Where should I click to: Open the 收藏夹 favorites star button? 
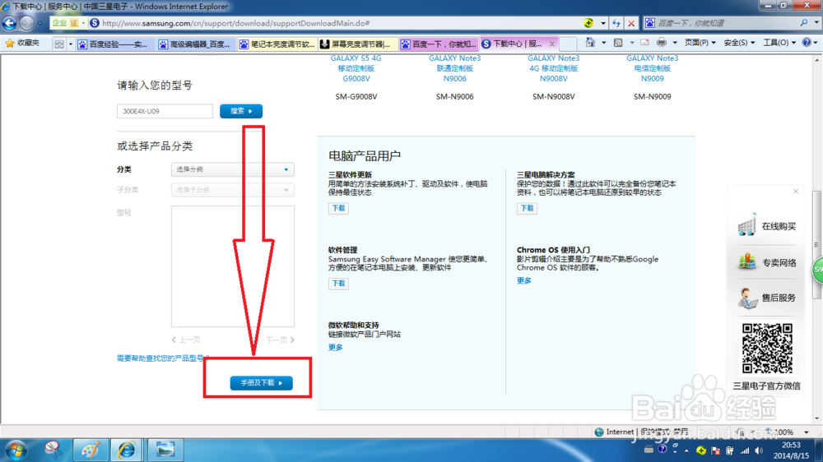[22, 44]
